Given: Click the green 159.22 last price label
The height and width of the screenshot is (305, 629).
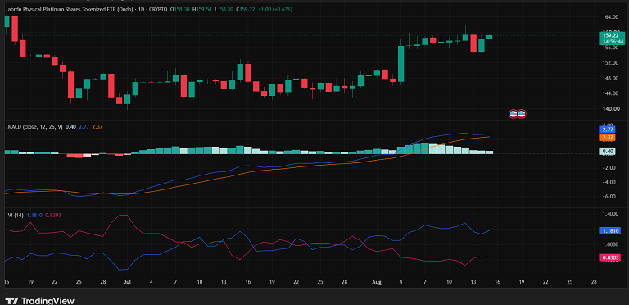Looking at the screenshot, I should pyautogui.click(x=612, y=35).
